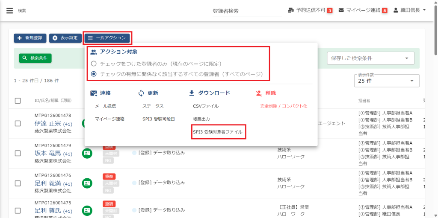Select チェックをつけた登録者のみ radio option

pos(94,64)
